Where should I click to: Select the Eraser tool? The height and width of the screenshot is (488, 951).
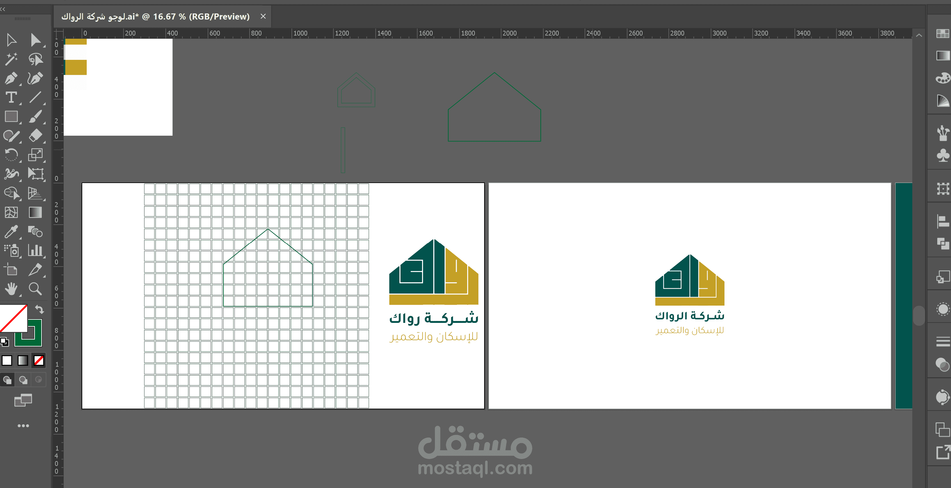pyautogui.click(x=36, y=136)
